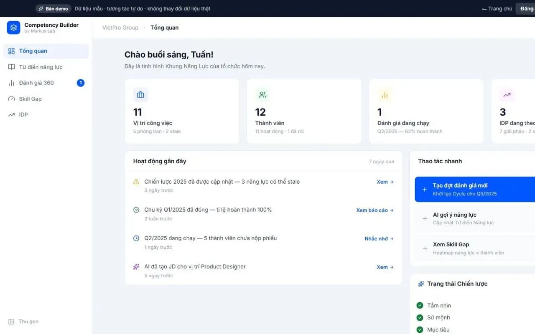Click the Trang chủ link in top bar
The image size is (535, 334).
(497, 9)
